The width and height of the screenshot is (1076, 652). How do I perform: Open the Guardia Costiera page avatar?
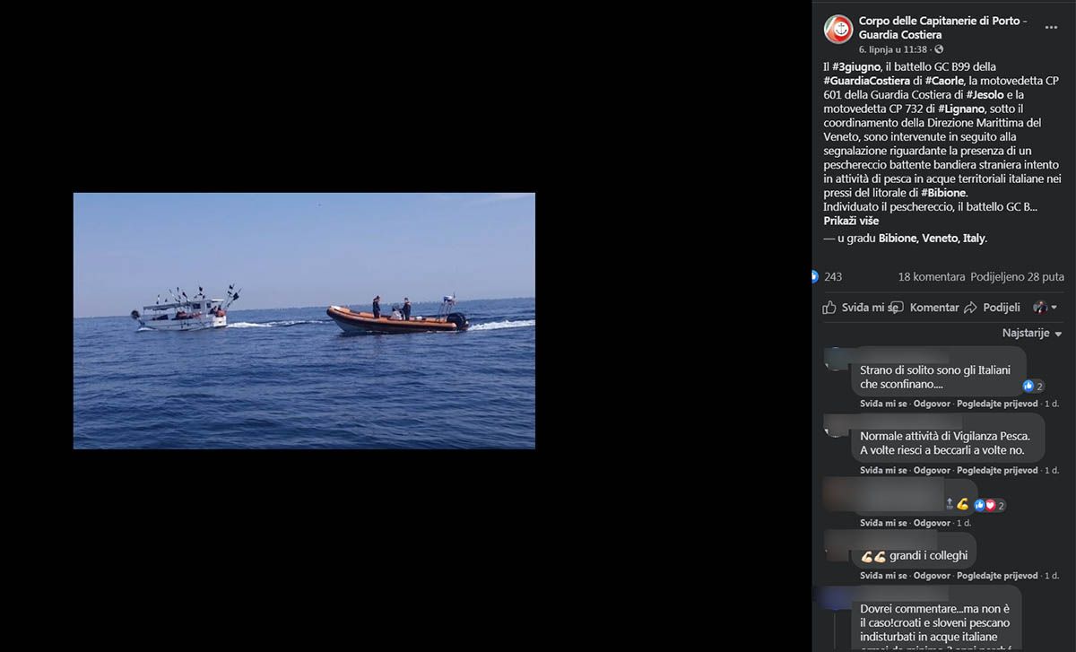point(838,29)
